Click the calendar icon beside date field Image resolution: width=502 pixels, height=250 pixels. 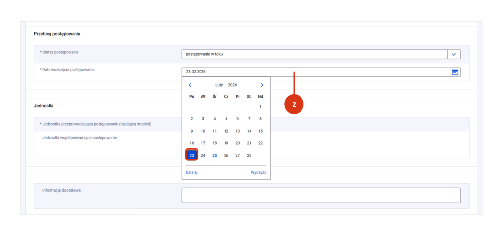coord(455,72)
